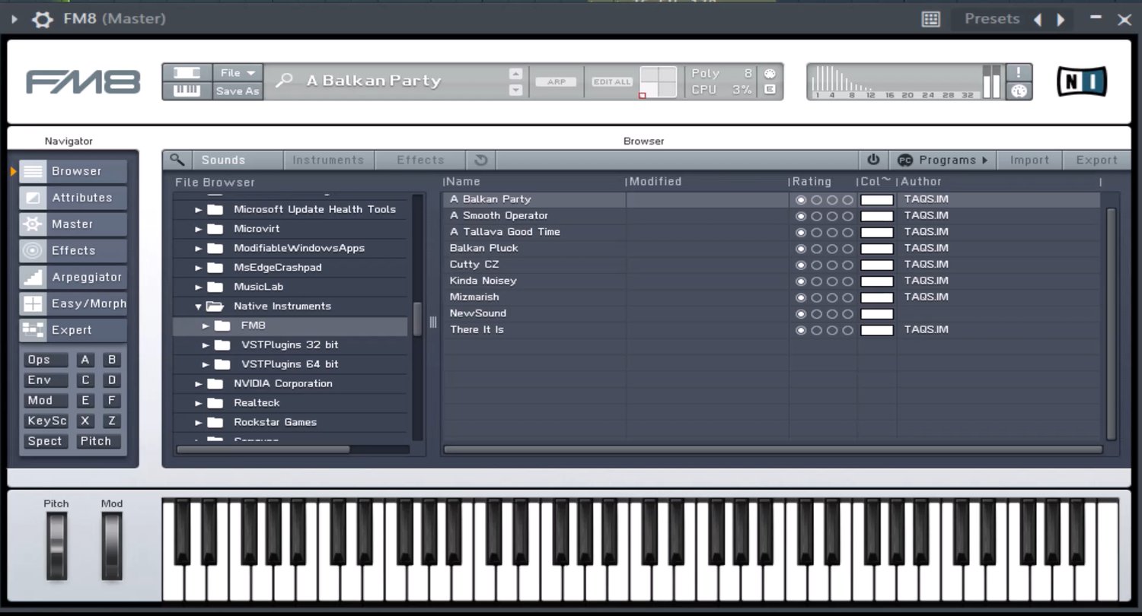Toggle the rack view icon above the keyboard icon
The height and width of the screenshot is (616, 1142).
tap(187, 73)
